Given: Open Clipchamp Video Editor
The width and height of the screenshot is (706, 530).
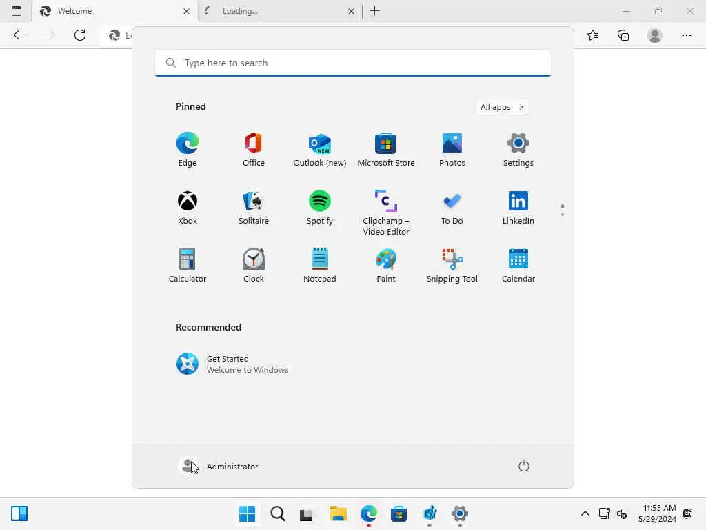Looking at the screenshot, I should coord(386,213).
